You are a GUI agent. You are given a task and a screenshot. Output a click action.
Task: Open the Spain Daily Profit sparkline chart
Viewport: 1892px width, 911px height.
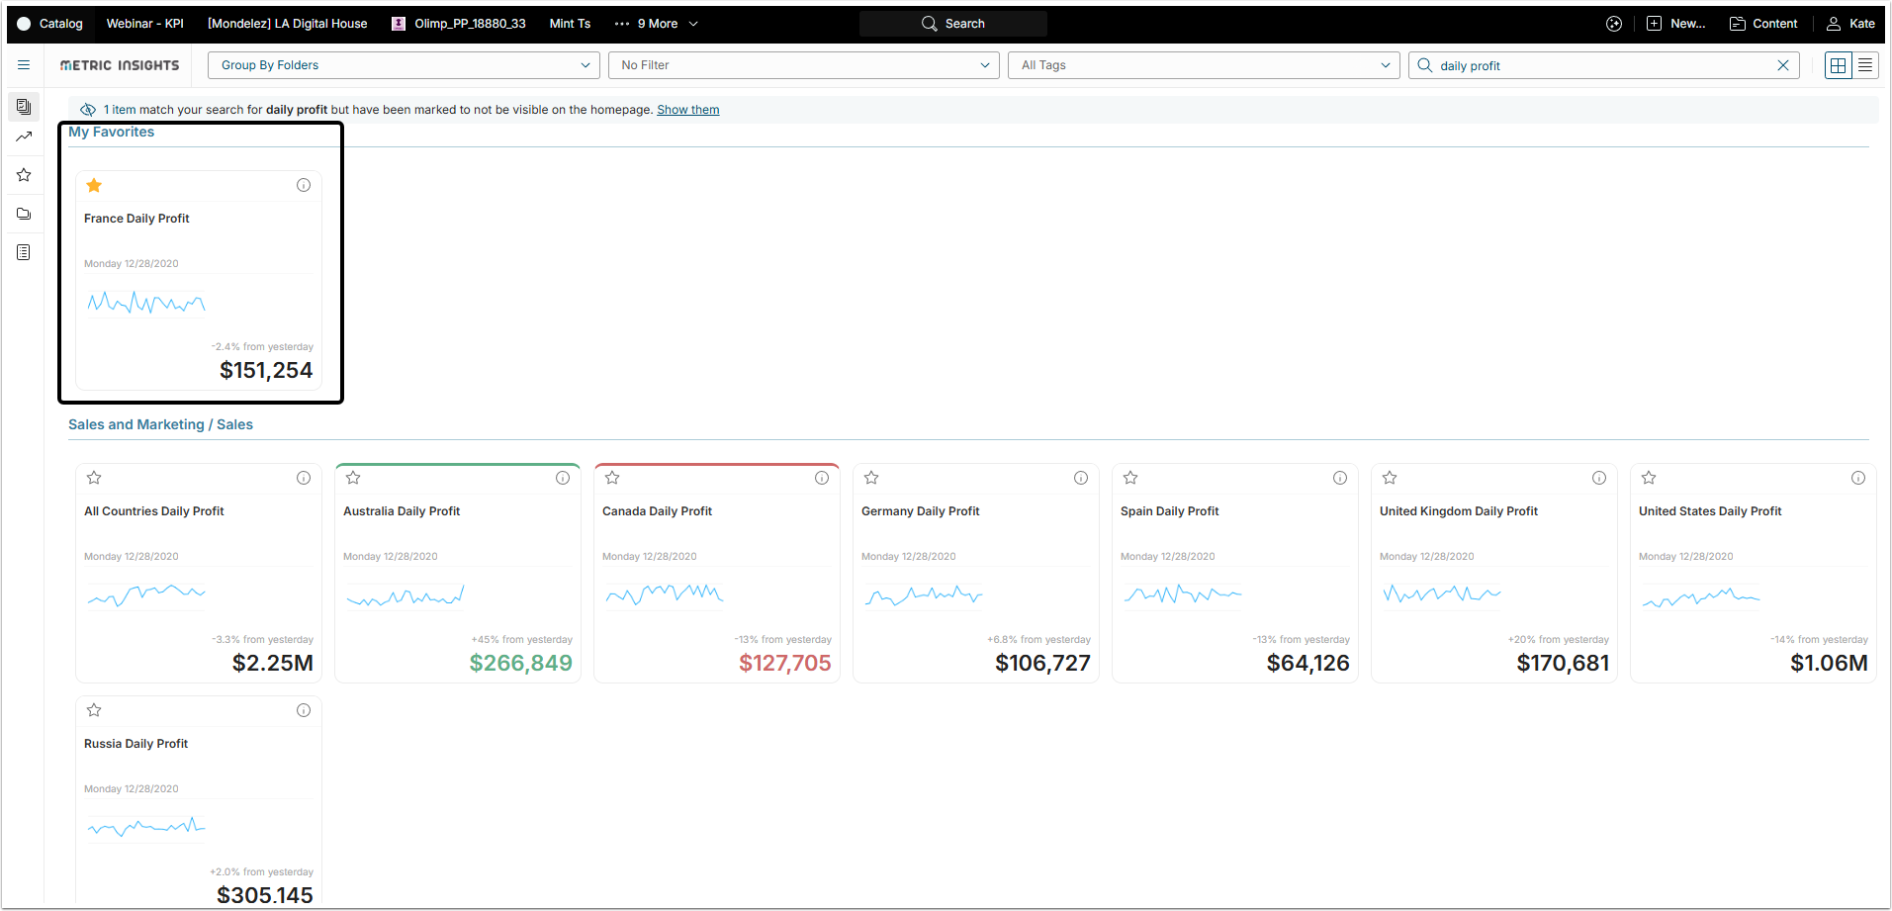tap(1182, 594)
